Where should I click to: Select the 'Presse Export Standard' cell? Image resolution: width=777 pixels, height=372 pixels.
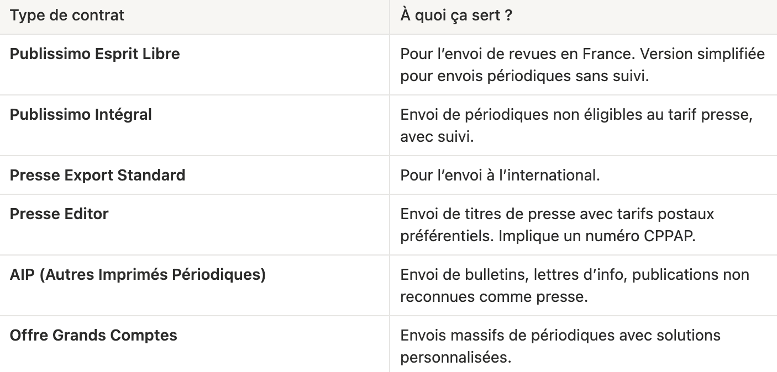[x=195, y=176]
